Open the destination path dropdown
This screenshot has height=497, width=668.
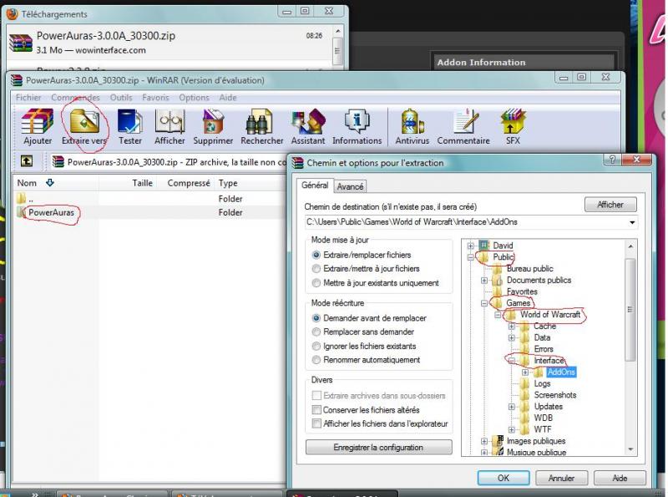click(x=632, y=222)
